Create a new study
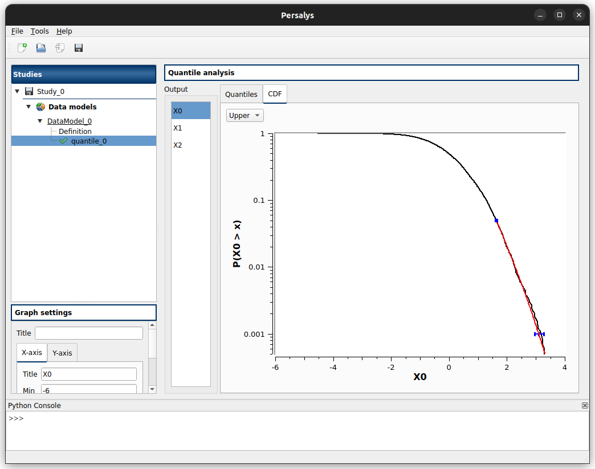This screenshot has width=595, height=469. coord(22,48)
